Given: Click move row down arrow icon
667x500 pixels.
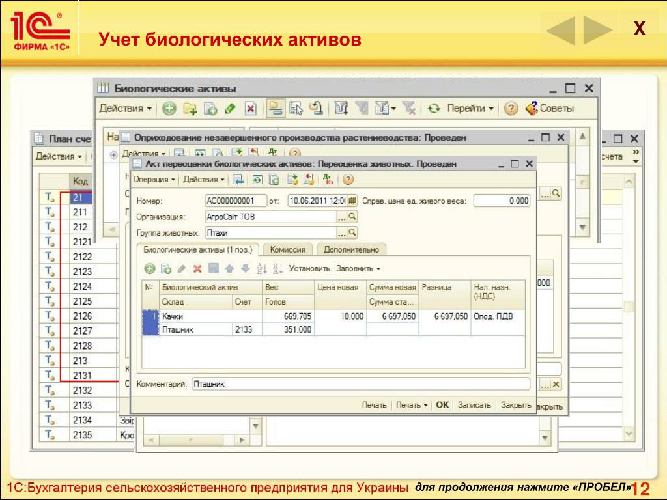Looking at the screenshot, I should point(246,269).
